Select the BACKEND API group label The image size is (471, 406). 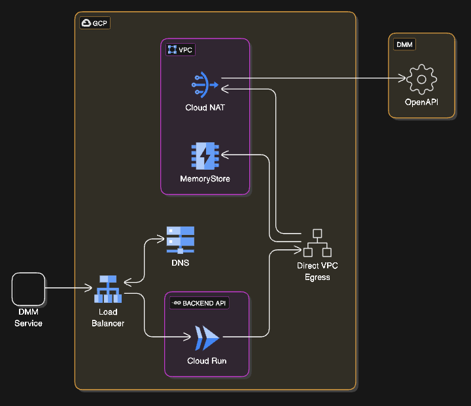(x=200, y=303)
